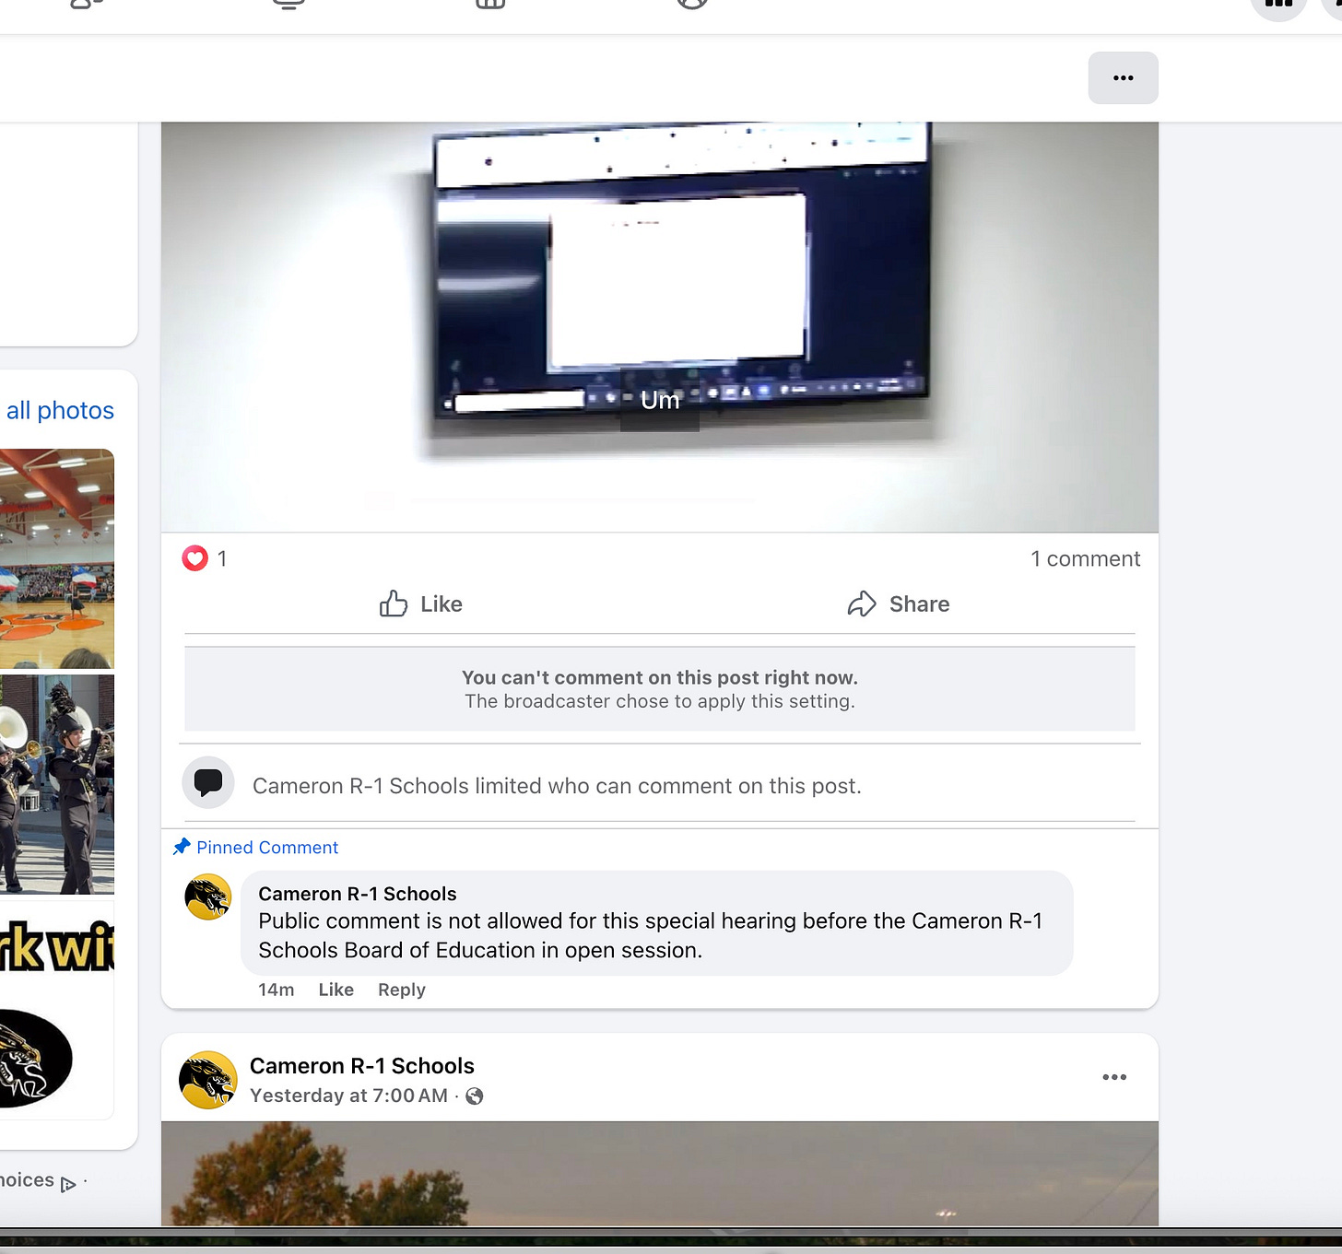1342x1254 pixels.
Task: Click the comment bubble icon beside limited notice
Action: pos(208,782)
